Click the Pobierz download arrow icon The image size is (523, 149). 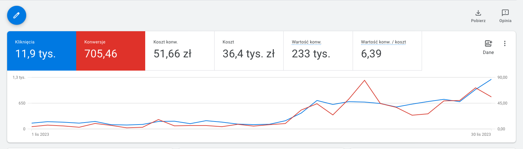tap(478, 13)
